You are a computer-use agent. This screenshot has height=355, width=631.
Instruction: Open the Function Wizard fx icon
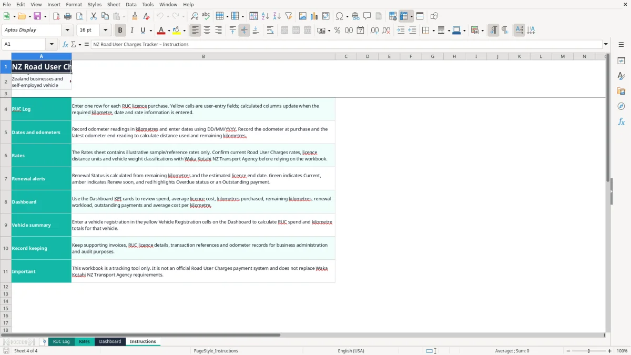click(x=65, y=44)
